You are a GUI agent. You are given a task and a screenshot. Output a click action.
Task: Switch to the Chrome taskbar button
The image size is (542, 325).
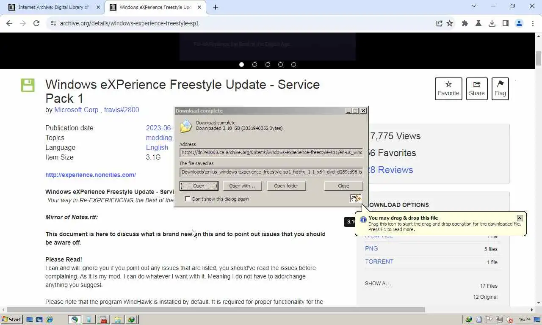tap(75, 319)
